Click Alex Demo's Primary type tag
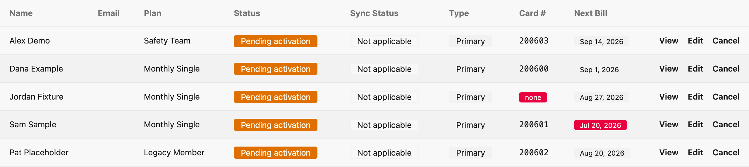 pyautogui.click(x=470, y=41)
